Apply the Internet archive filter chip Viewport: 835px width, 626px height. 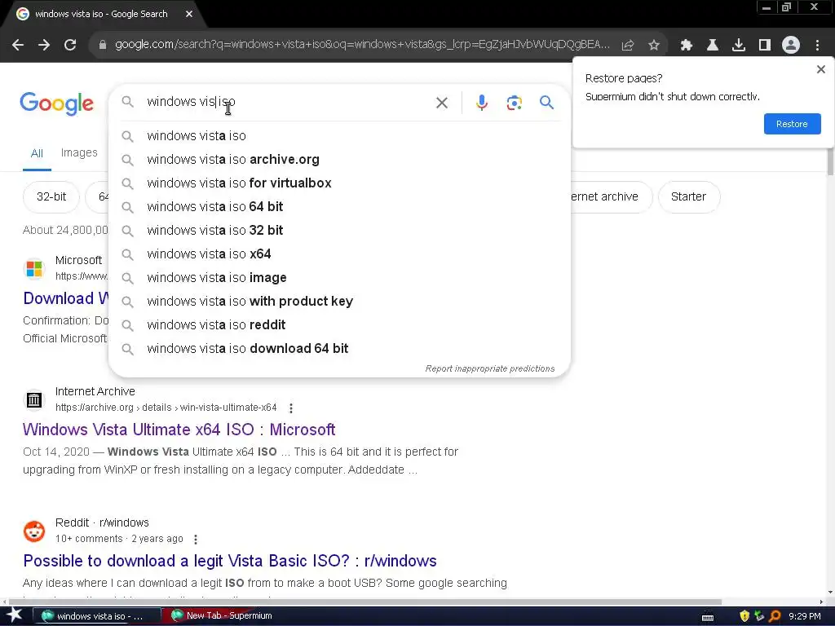pos(611,197)
